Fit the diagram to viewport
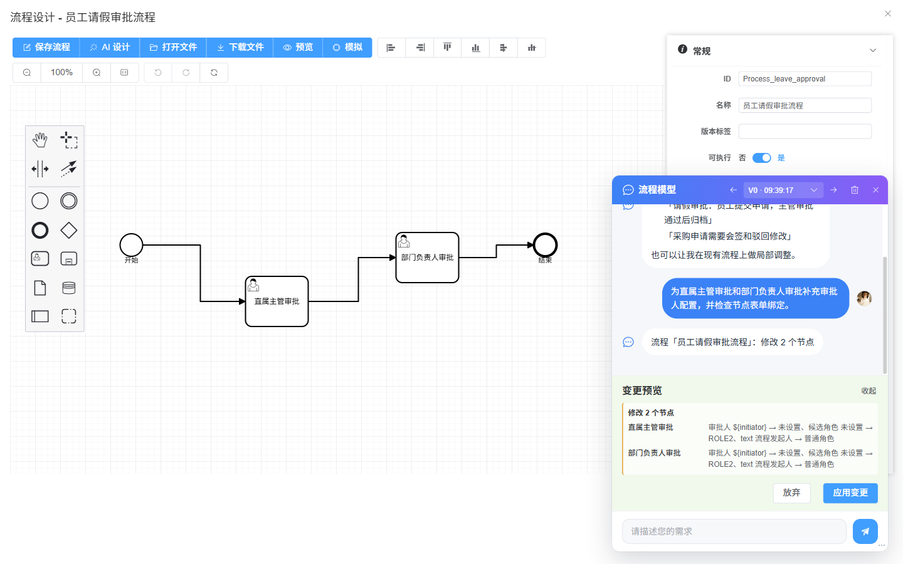 [x=124, y=73]
